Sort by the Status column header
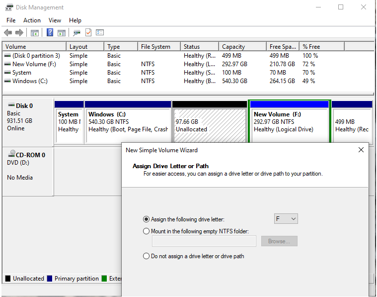This screenshot has height=297, width=377. tap(200, 46)
